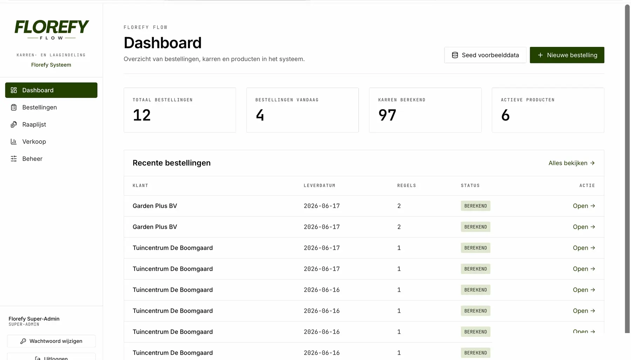The image size is (631, 360).
Task: Go to Bestellingen in the sidebar
Action: [x=51, y=107]
